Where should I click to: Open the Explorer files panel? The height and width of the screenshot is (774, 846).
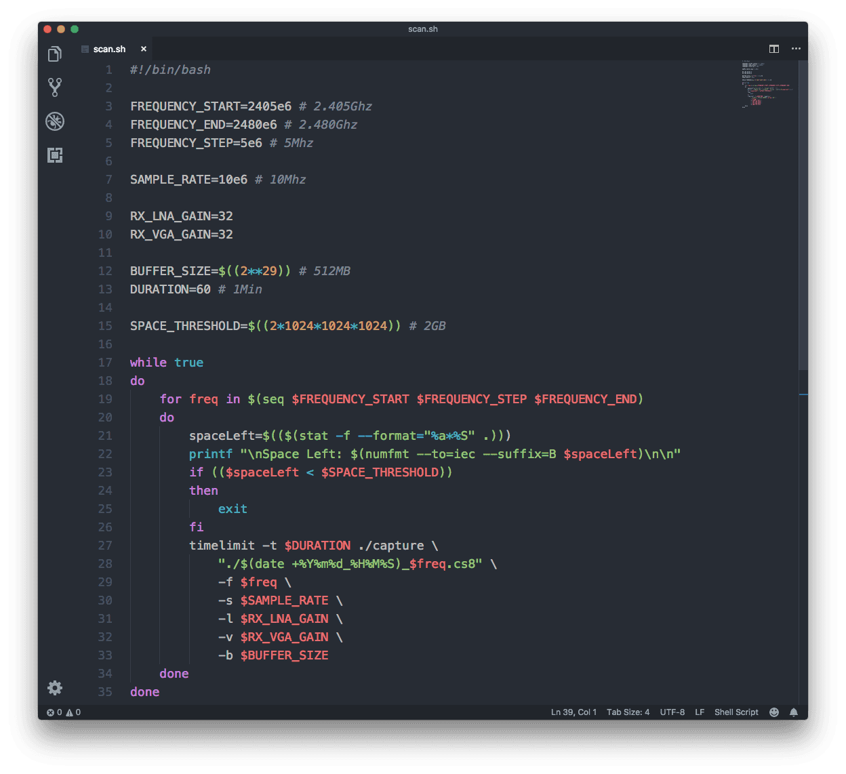pos(55,54)
